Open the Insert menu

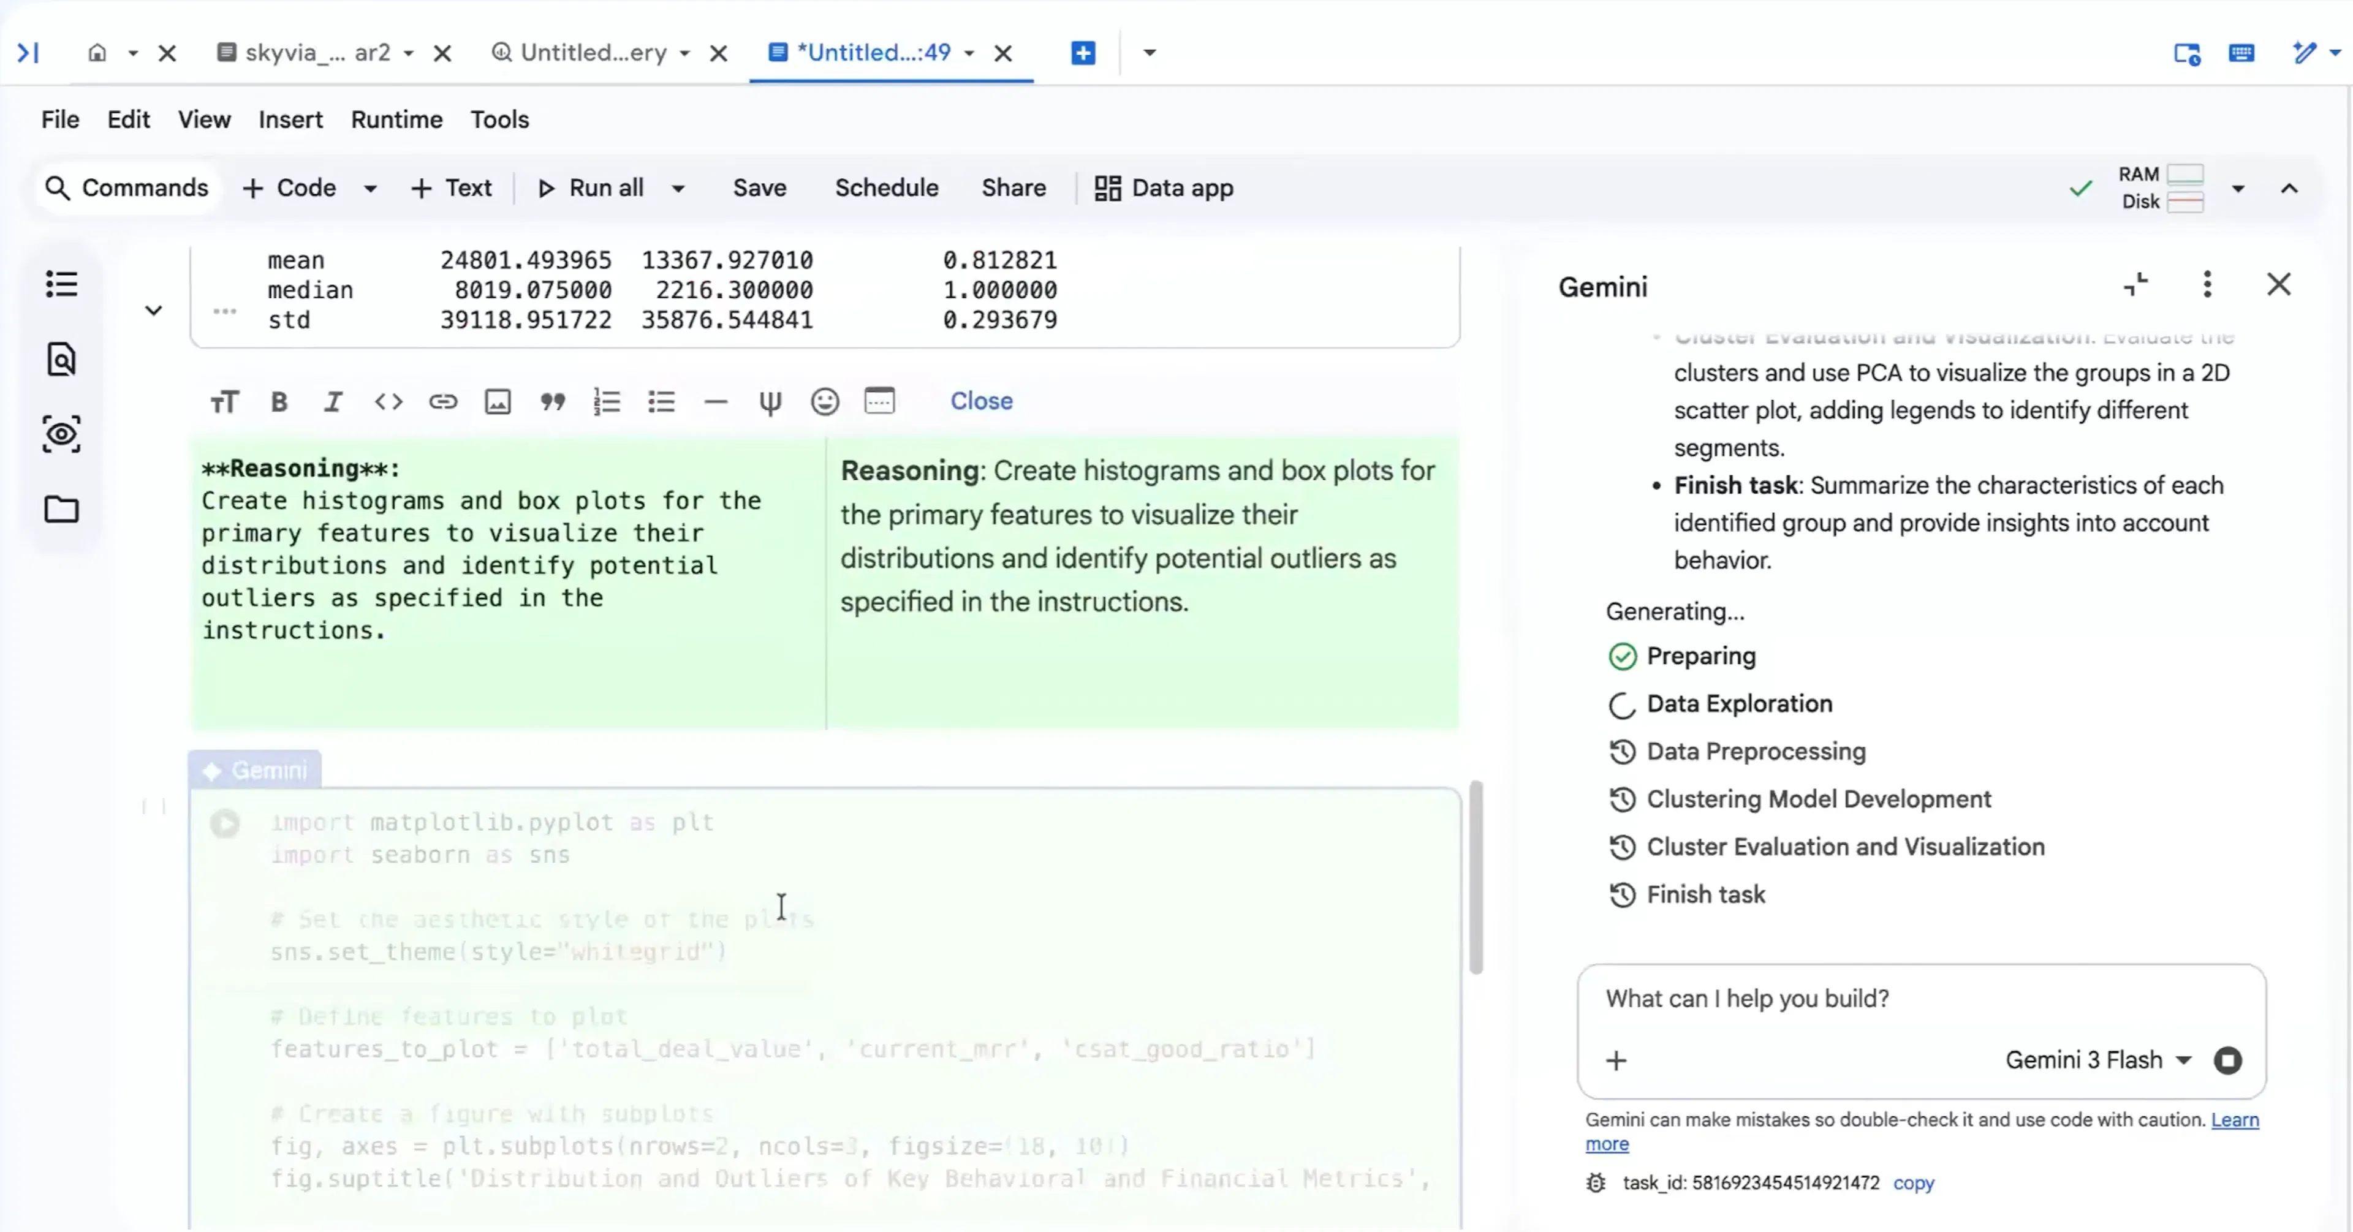[x=290, y=119]
